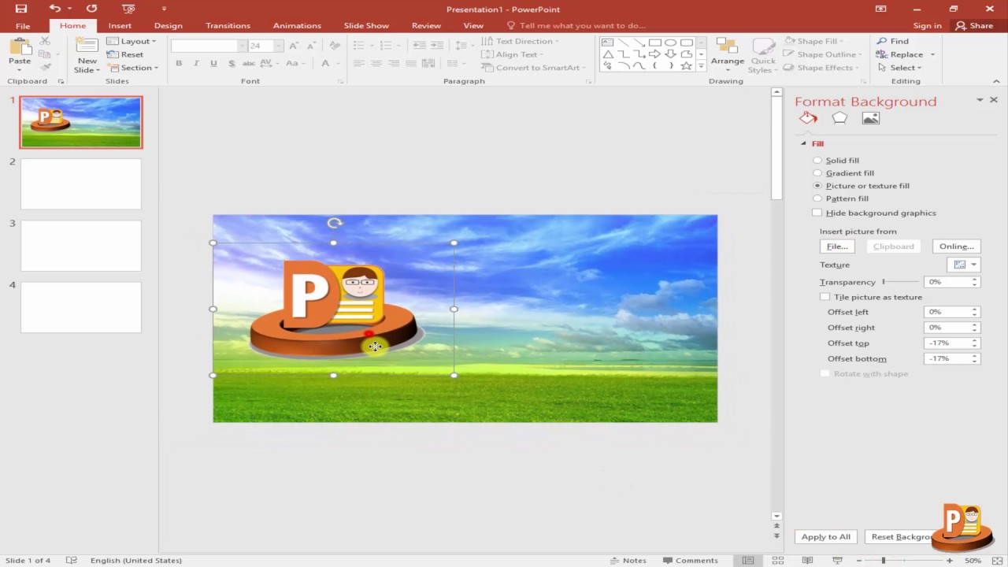Open the File tab
This screenshot has width=1008, height=567.
(x=23, y=26)
